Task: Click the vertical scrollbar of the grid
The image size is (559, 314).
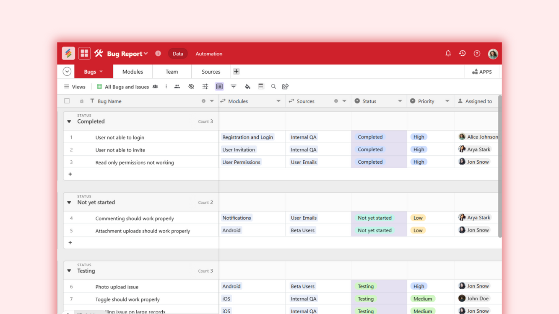Action: click(500, 167)
